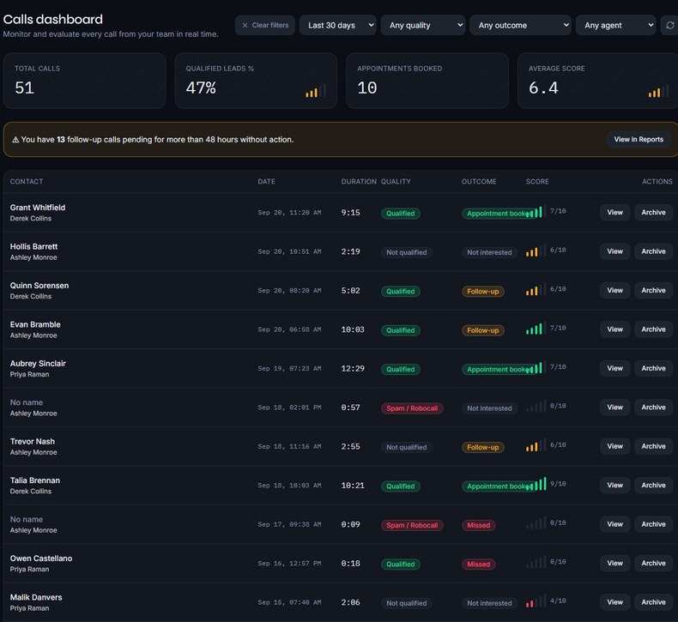The width and height of the screenshot is (678, 622).
Task: Click the red score bars in Malik Danvers row
Action: pyautogui.click(x=536, y=601)
